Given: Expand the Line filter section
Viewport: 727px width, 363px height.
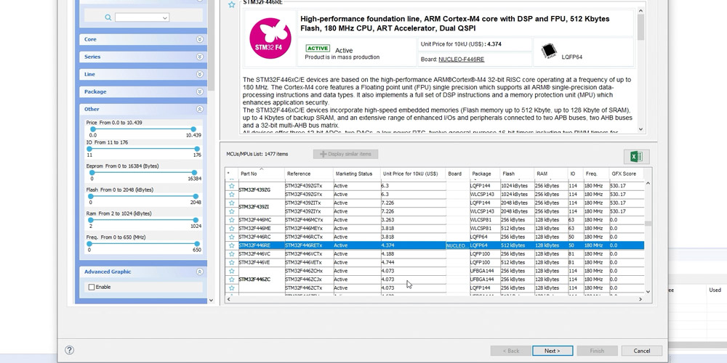Looking at the screenshot, I should point(200,74).
